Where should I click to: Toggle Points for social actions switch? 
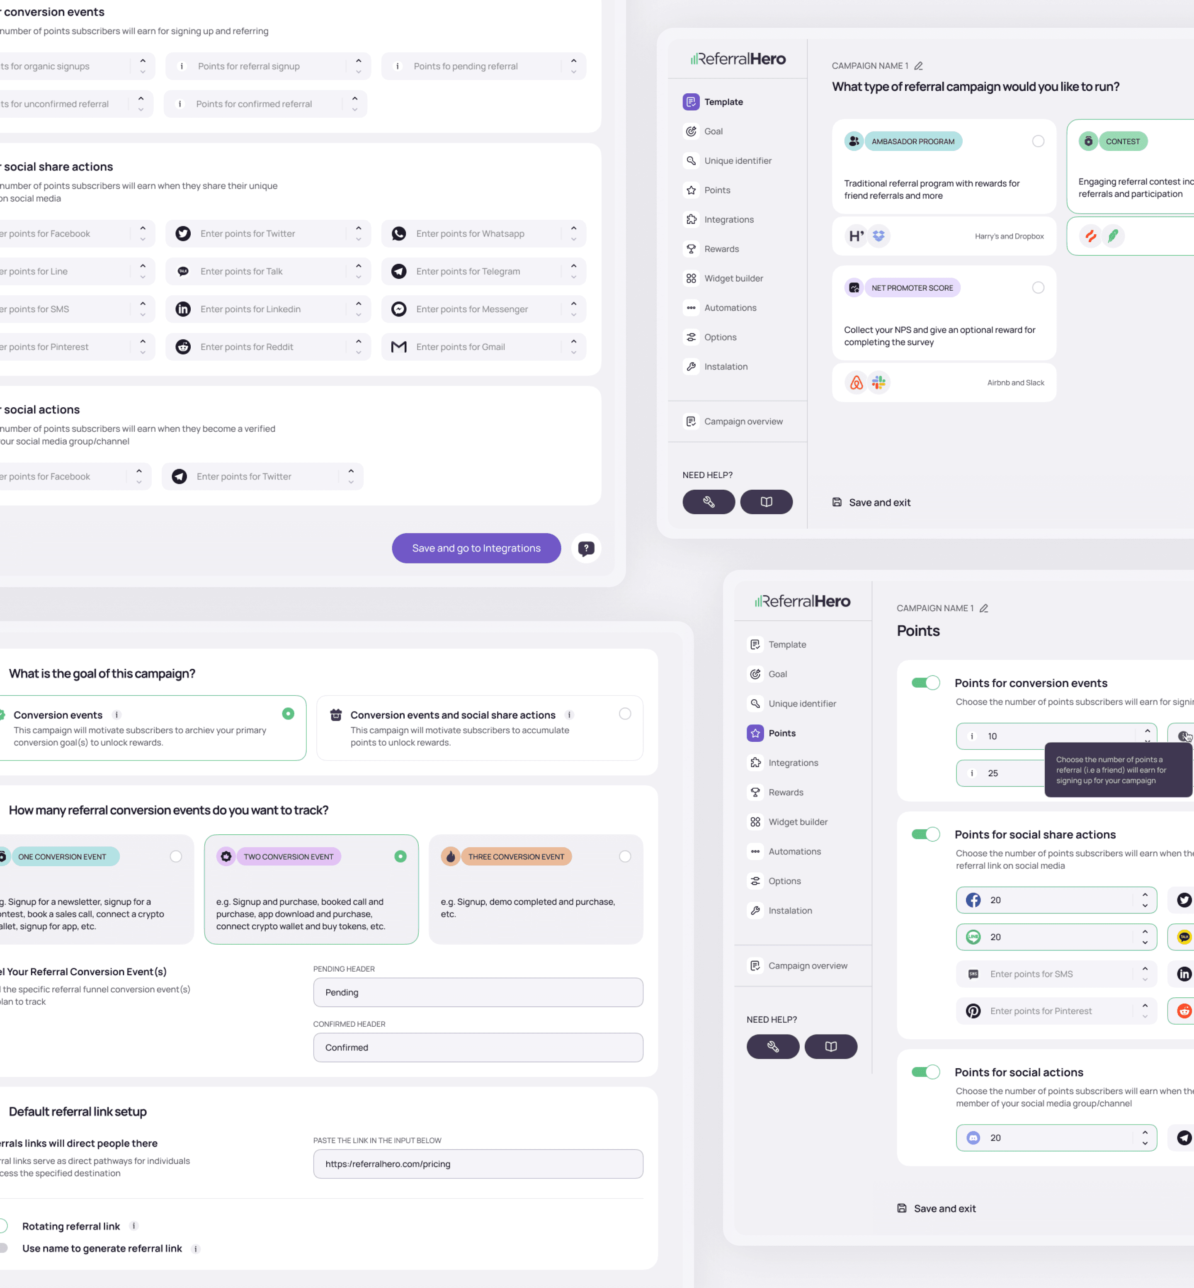click(925, 1072)
